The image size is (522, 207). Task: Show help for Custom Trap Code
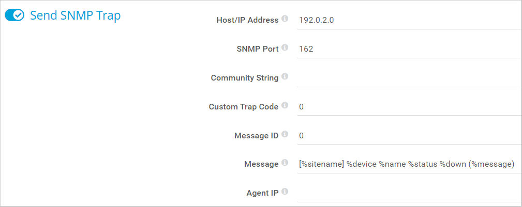coord(285,106)
